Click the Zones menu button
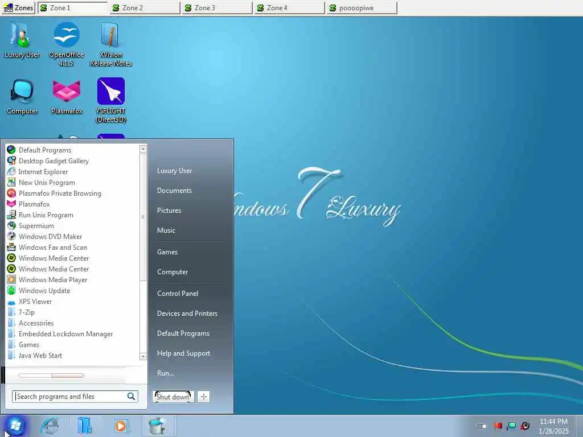 [x=18, y=7]
